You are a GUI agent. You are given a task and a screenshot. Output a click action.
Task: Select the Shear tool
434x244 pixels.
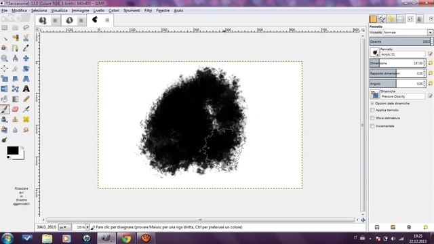(15, 79)
